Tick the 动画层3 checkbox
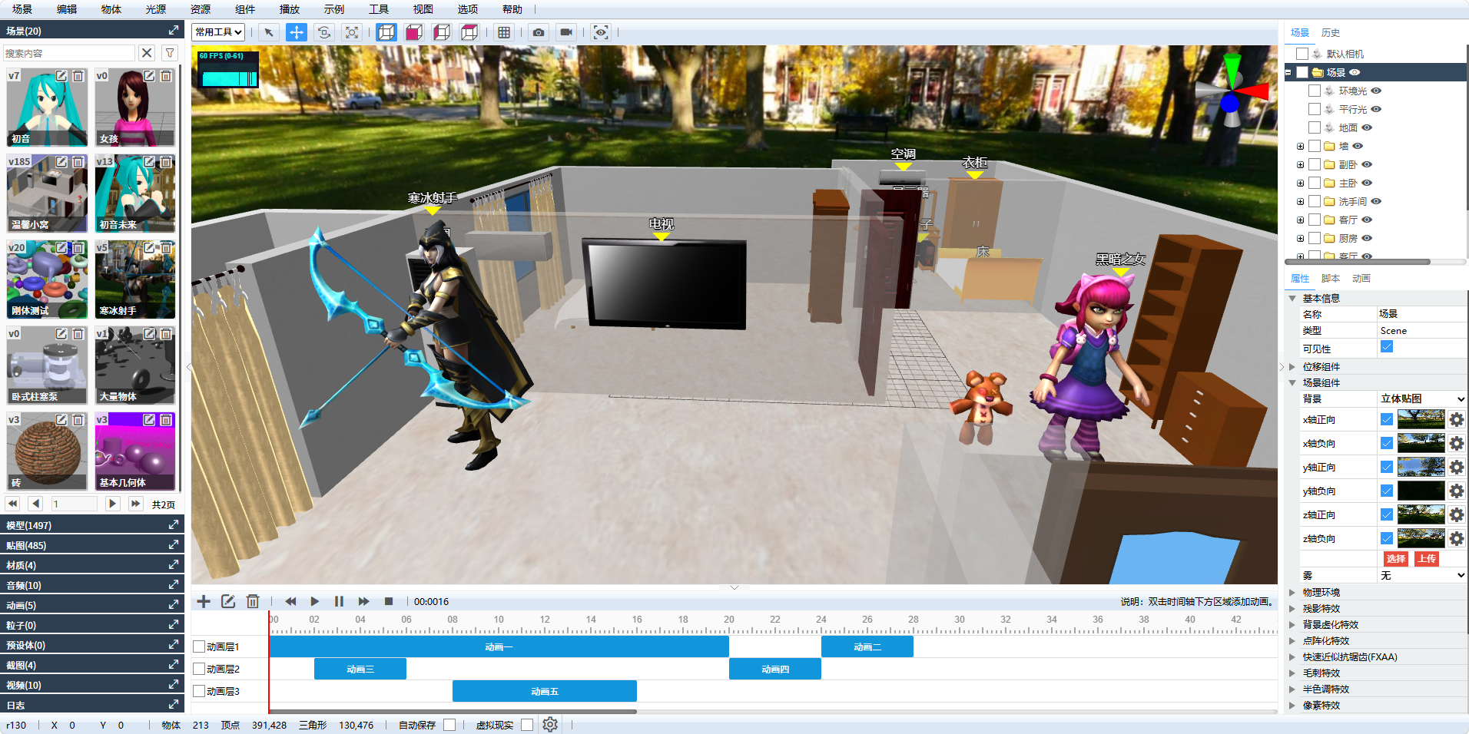 199,691
